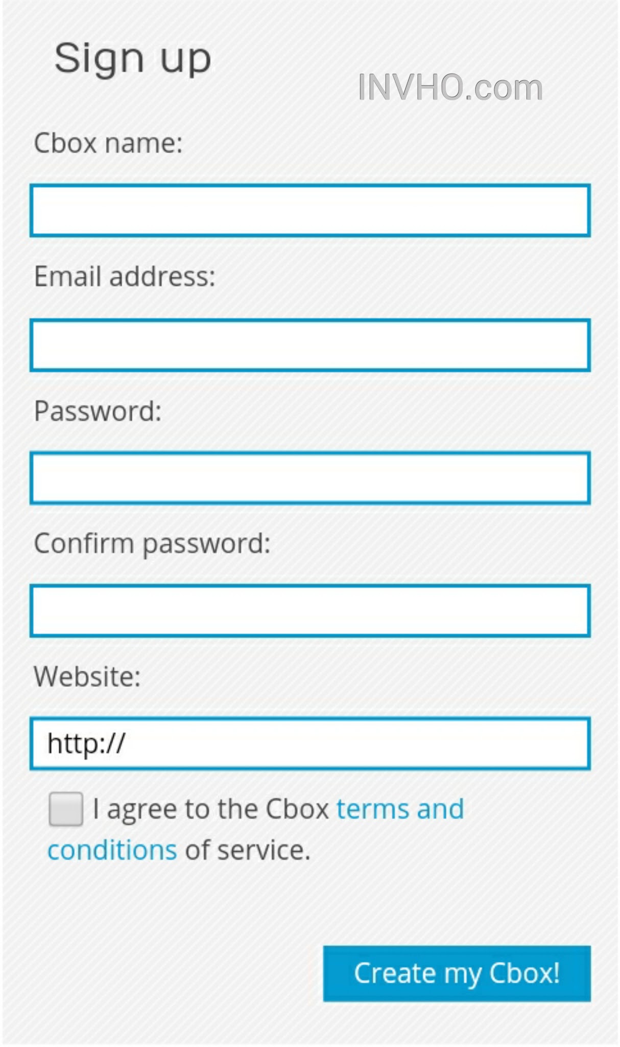The width and height of the screenshot is (620, 1047).
Task: Click the 'Email address:' label
Action: pos(125,277)
